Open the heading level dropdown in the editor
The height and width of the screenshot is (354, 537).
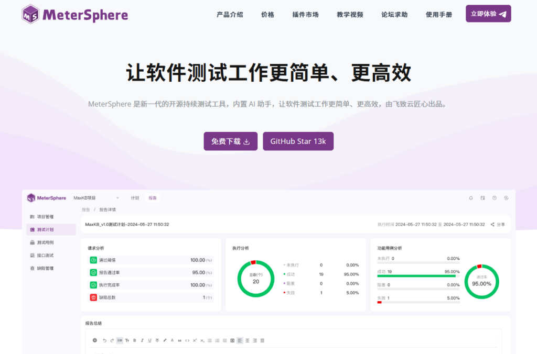click(119, 340)
